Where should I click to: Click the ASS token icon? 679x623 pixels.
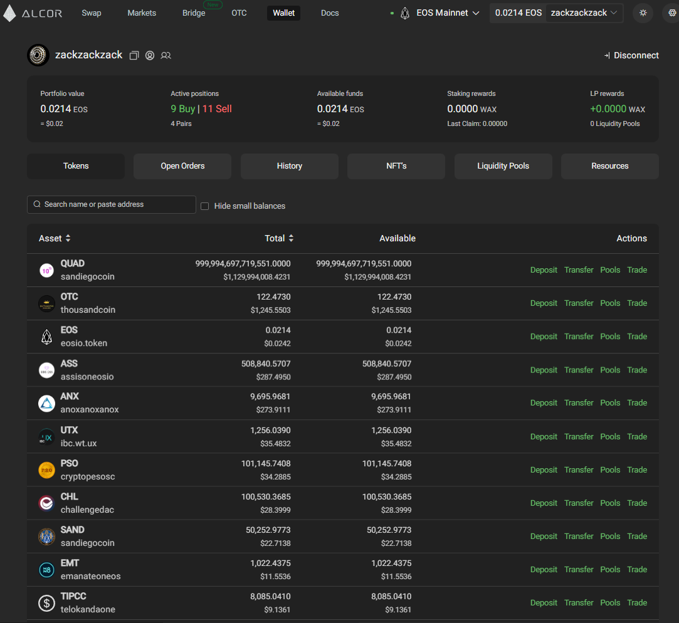coord(47,370)
